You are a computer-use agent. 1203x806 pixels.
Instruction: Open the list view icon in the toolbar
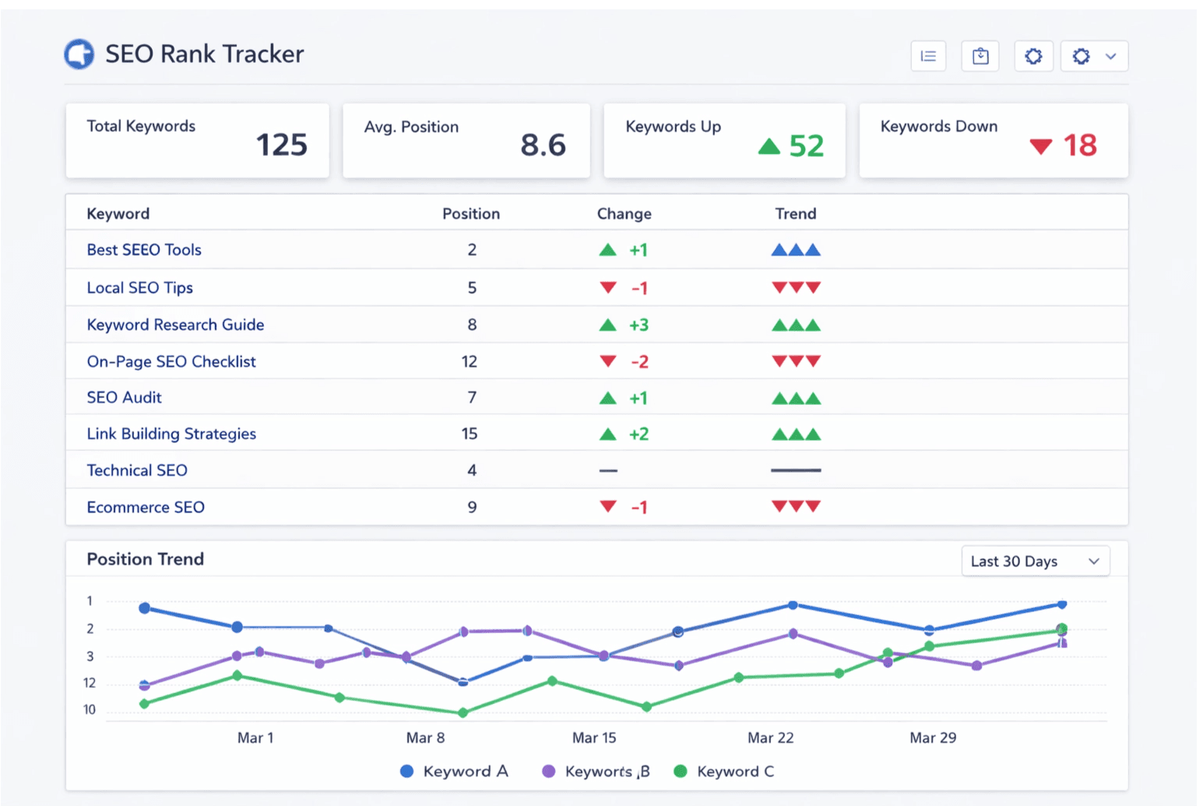tap(927, 55)
